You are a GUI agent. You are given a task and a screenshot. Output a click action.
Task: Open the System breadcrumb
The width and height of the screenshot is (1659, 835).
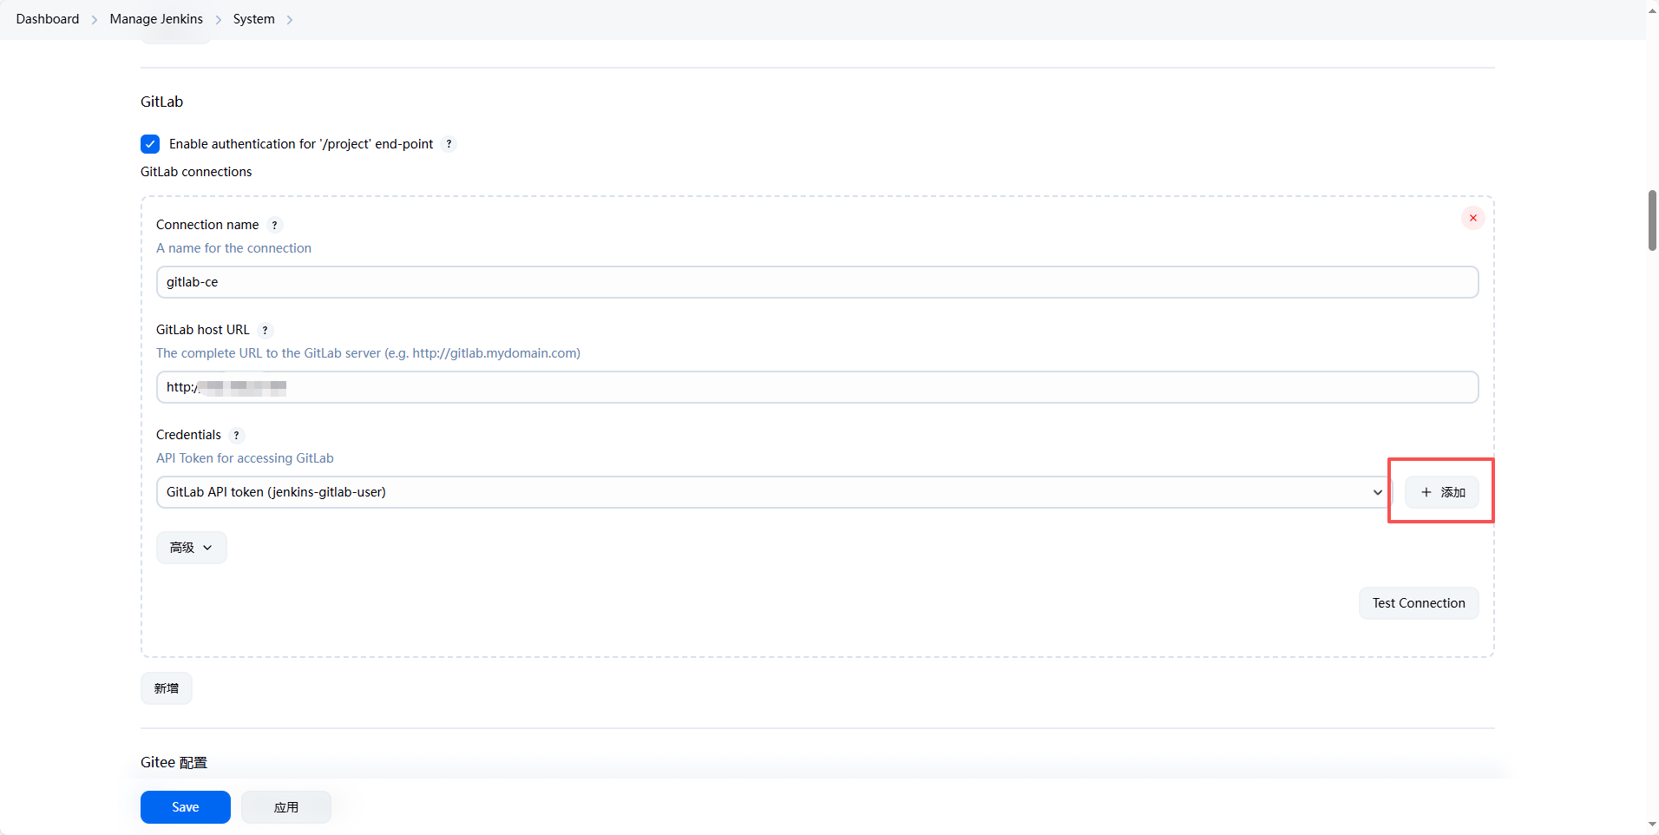click(253, 19)
